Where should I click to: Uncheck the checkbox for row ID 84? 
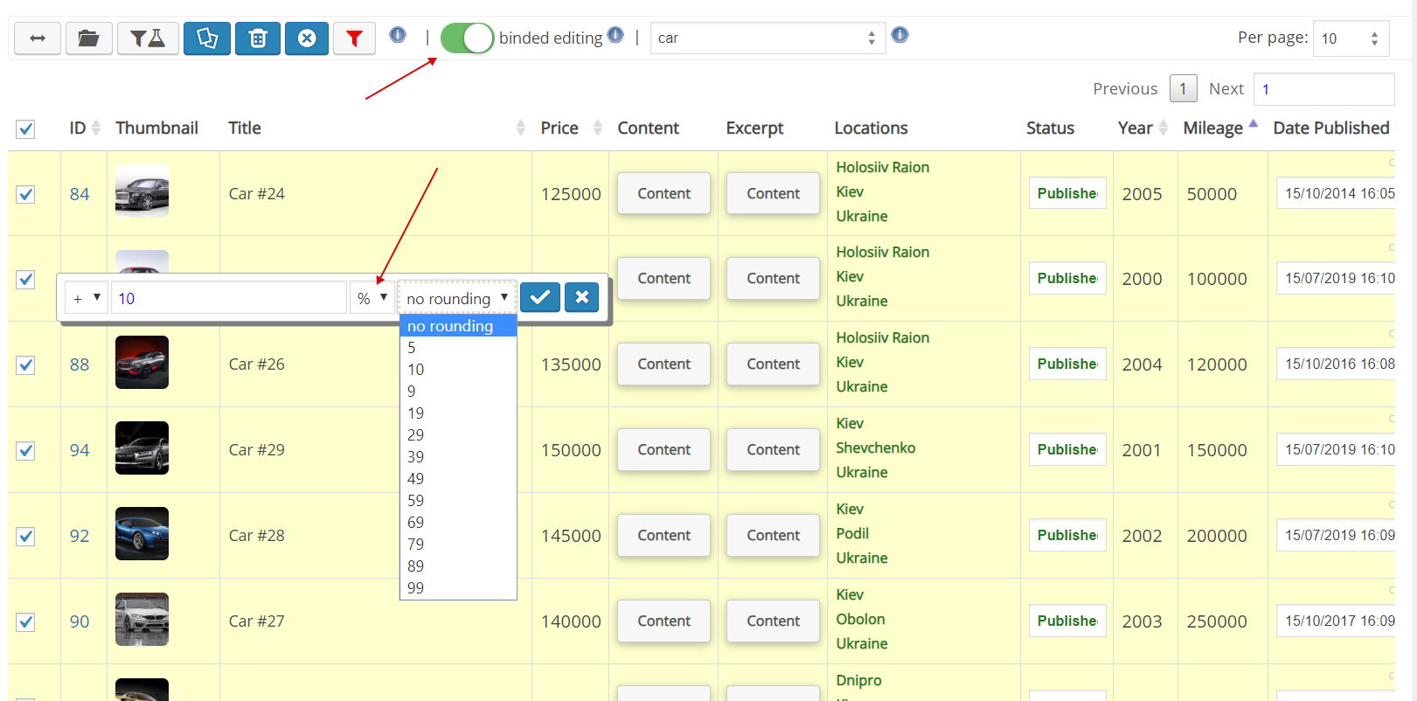[x=26, y=194]
